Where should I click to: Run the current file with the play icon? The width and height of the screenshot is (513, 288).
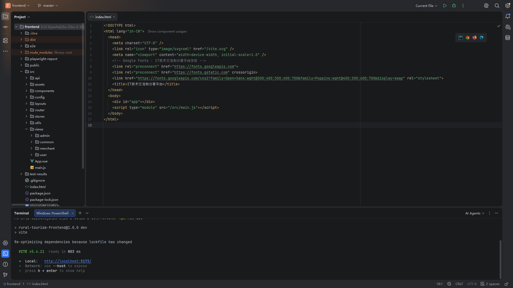[445, 6]
